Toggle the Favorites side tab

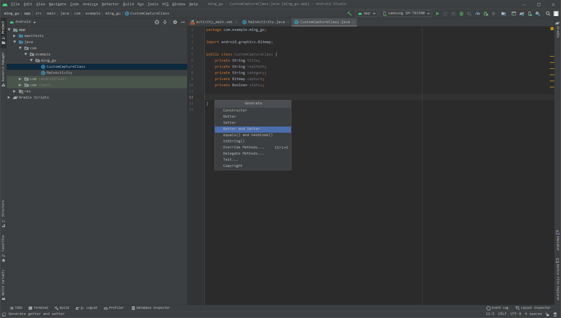[x=3, y=248]
